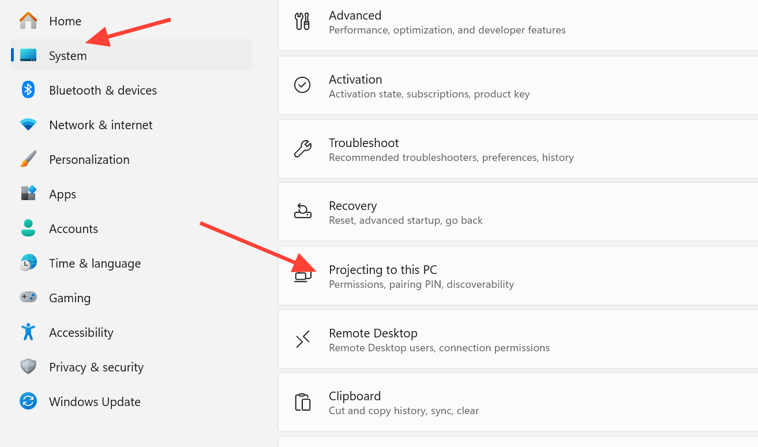Click the Advanced tools icon
The width and height of the screenshot is (758, 447).
[302, 21]
